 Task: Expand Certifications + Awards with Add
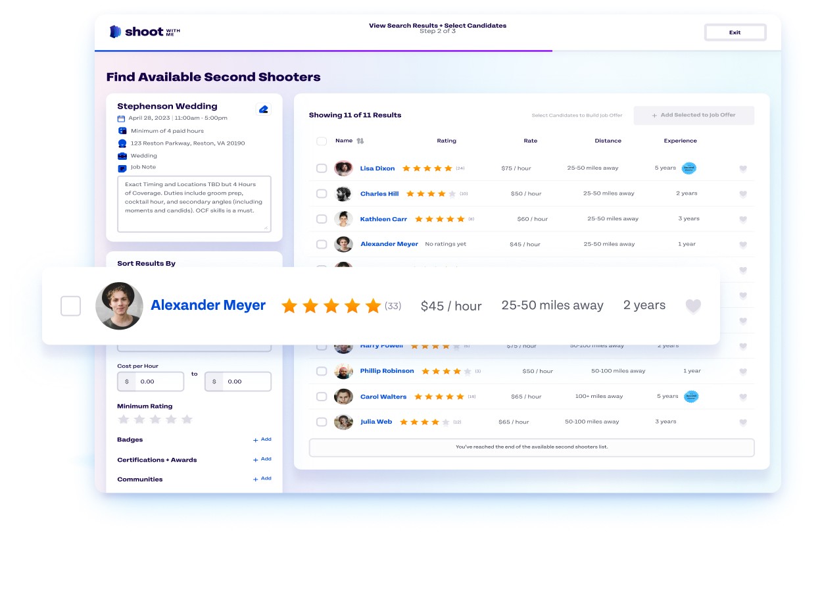262,459
